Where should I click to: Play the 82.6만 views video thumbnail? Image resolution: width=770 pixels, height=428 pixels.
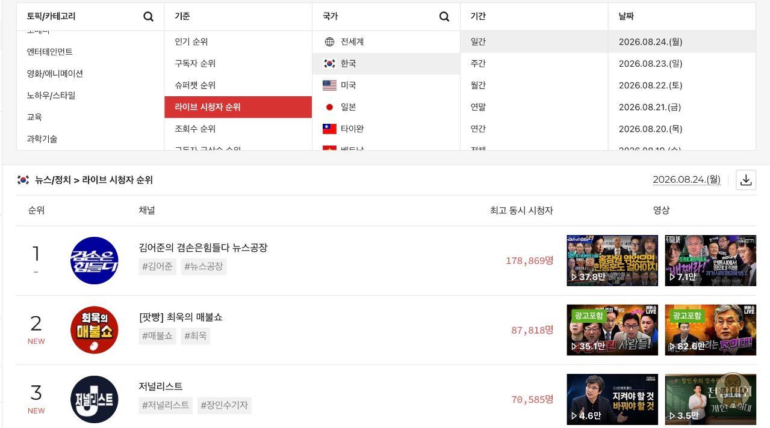pos(710,330)
